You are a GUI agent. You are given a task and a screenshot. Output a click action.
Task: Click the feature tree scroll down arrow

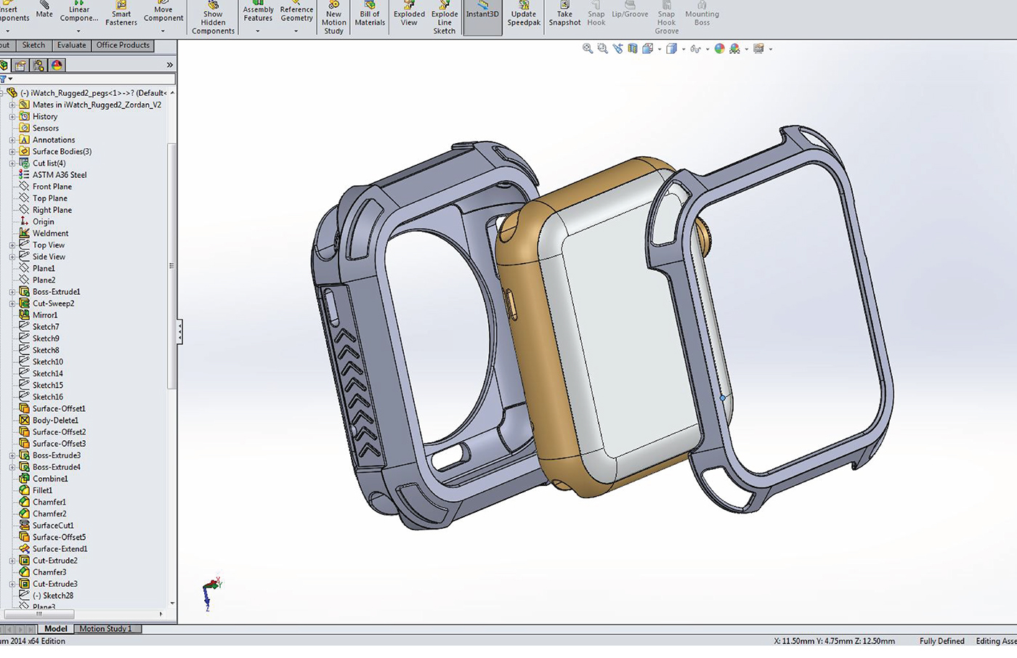(172, 603)
